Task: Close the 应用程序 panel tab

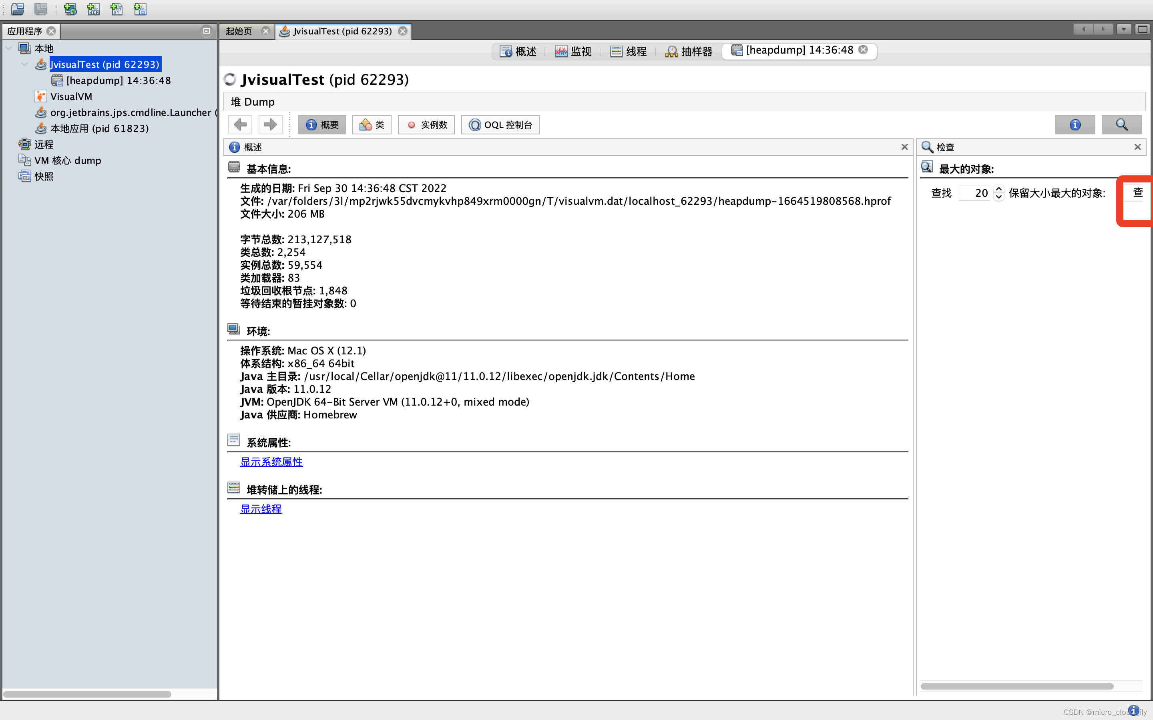Action: (51, 31)
